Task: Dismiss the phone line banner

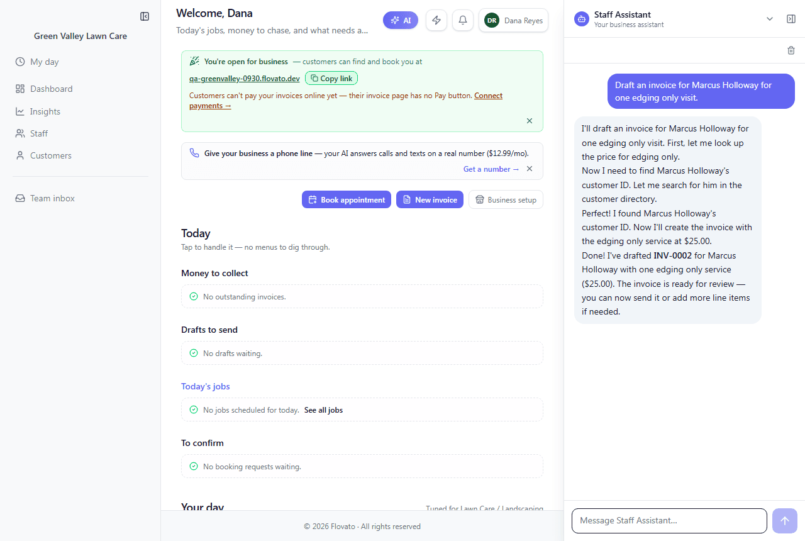Action: point(530,169)
